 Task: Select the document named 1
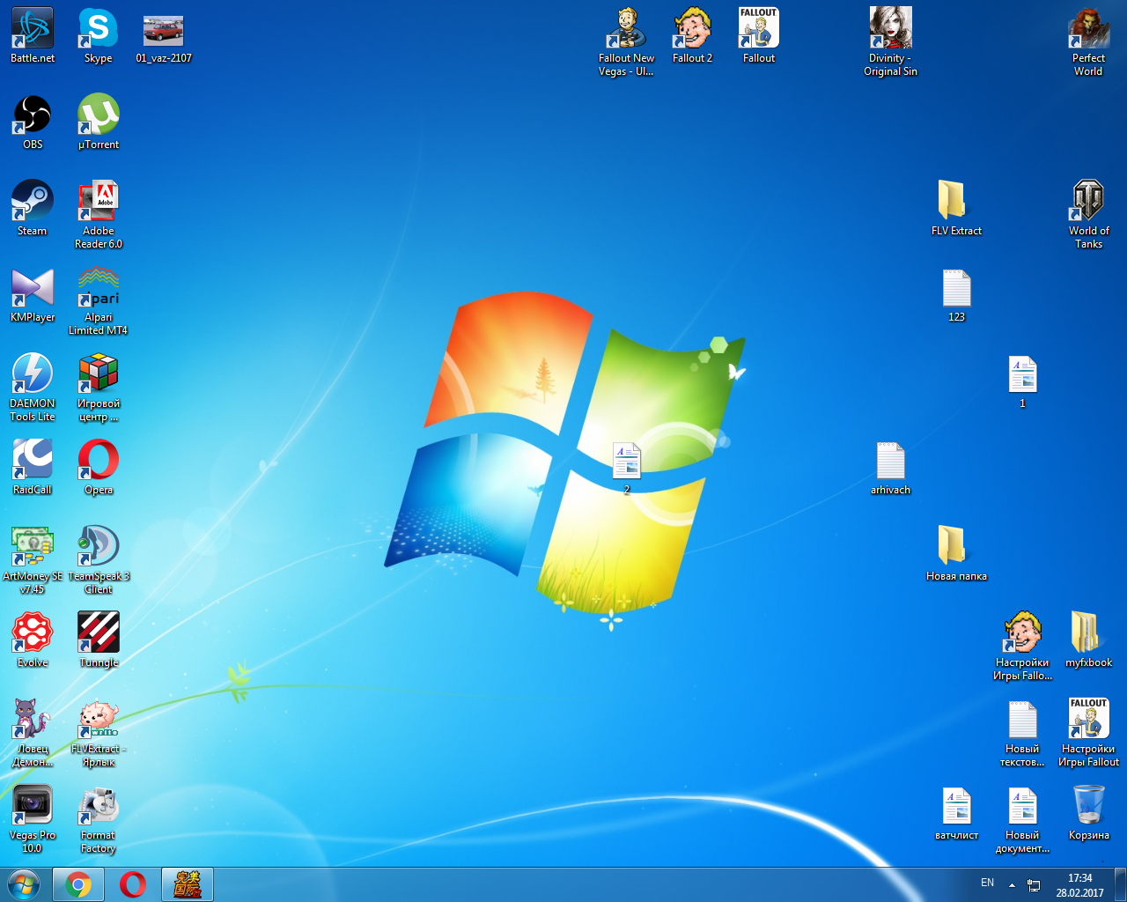click(1023, 381)
